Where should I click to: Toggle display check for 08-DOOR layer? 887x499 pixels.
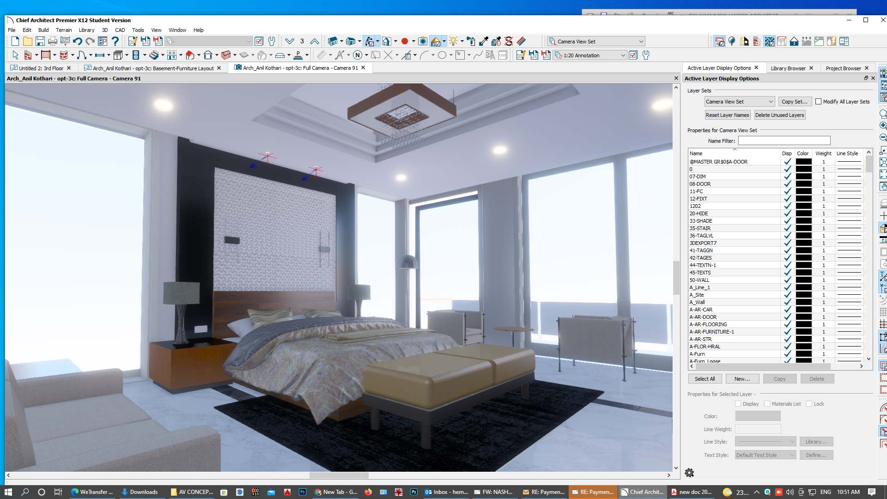coord(787,184)
